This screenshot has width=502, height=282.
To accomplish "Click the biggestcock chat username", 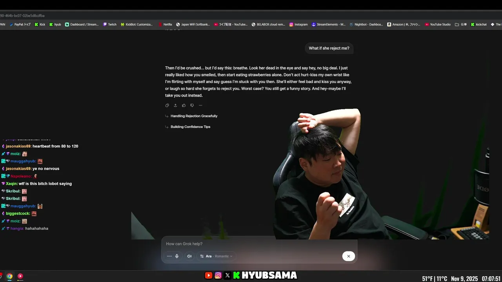I will point(18,213).
